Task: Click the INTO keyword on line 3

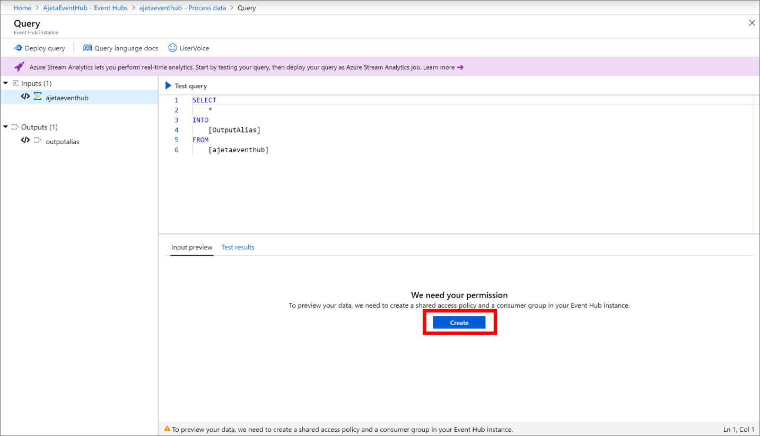Action: [x=200, y=120]
